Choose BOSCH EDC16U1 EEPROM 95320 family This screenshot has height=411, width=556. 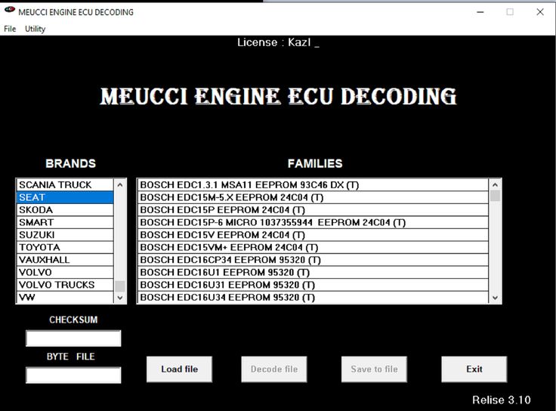(313, 272)
